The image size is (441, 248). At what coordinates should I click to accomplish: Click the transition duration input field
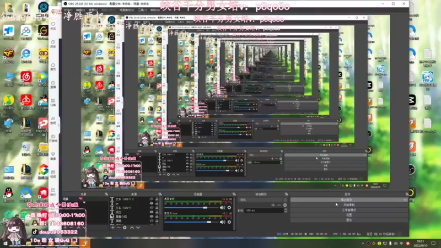265,211
